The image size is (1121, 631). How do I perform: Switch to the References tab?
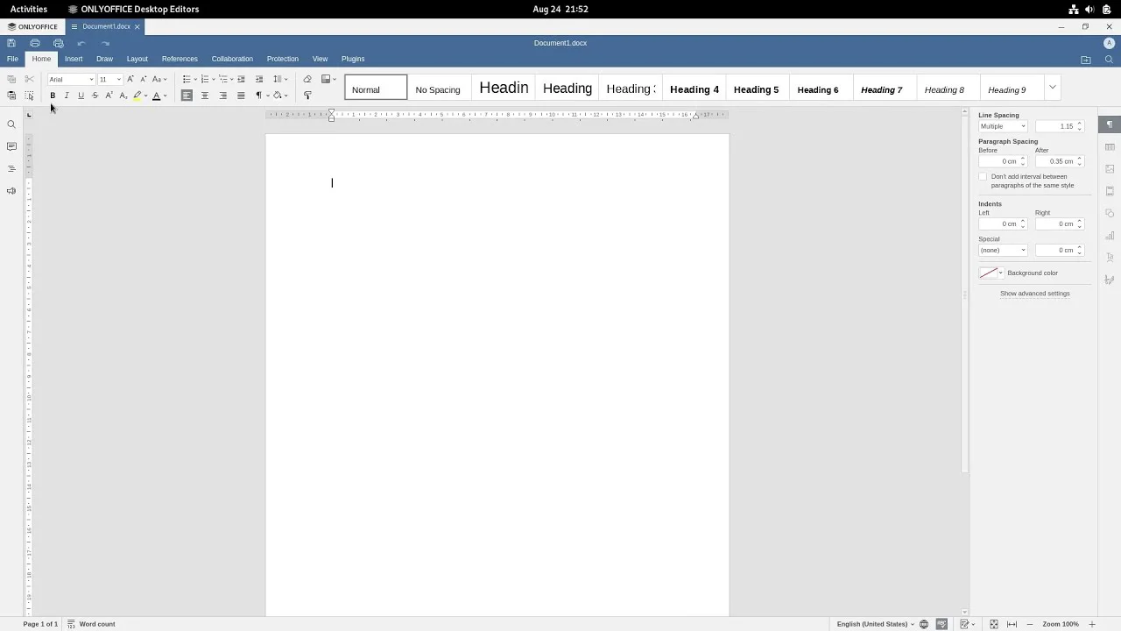[180, 59]
